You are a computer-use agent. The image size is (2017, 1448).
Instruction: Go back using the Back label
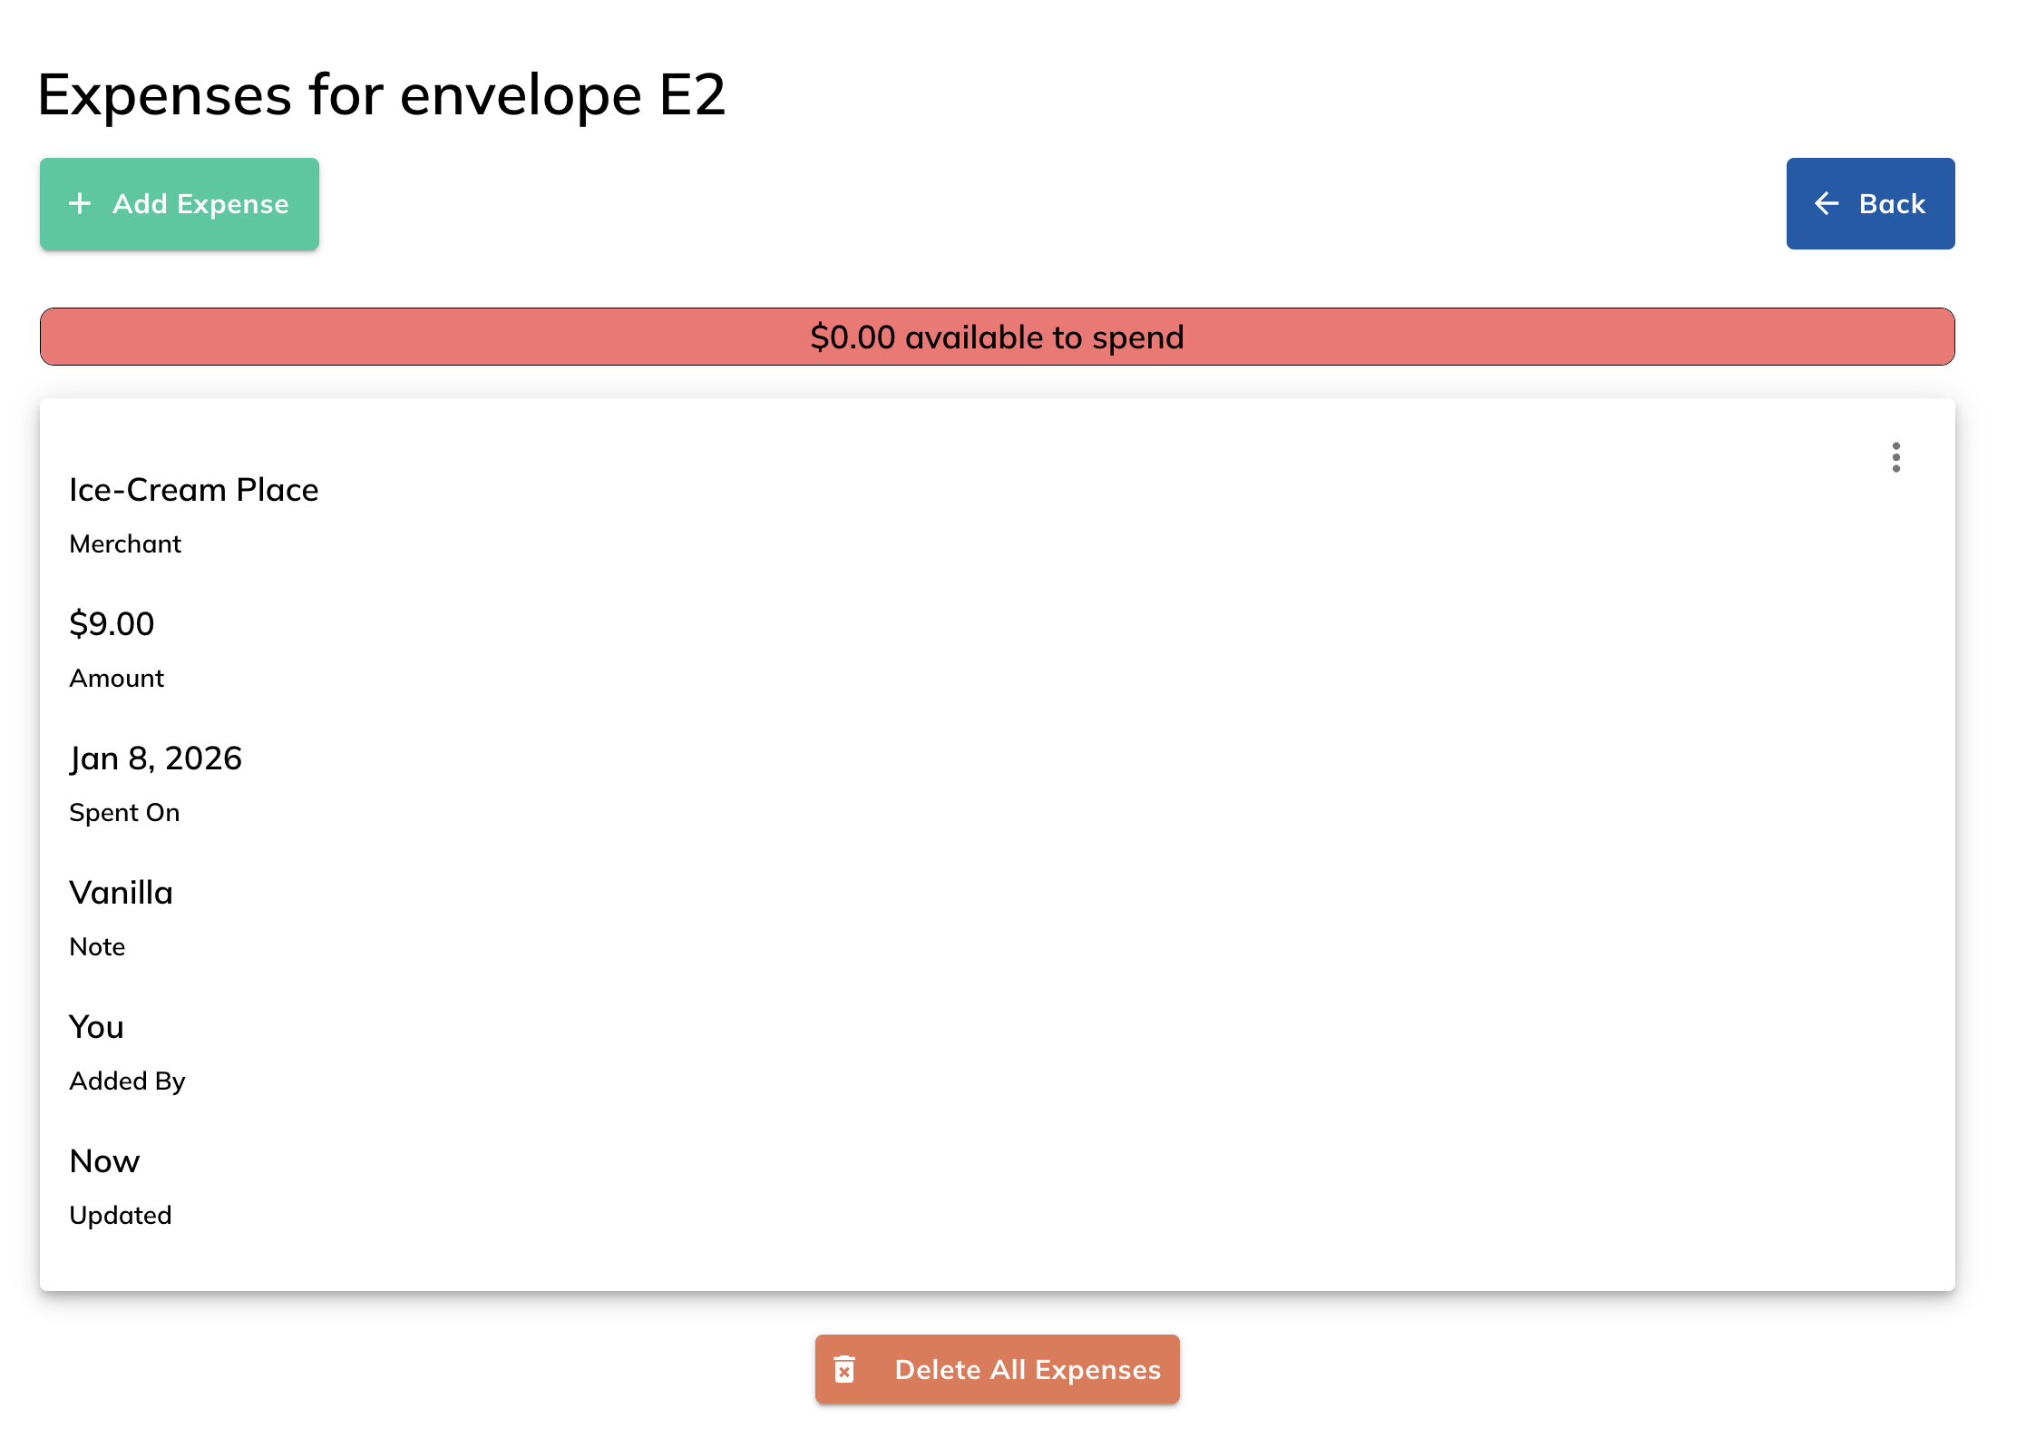click(1891, 204)
